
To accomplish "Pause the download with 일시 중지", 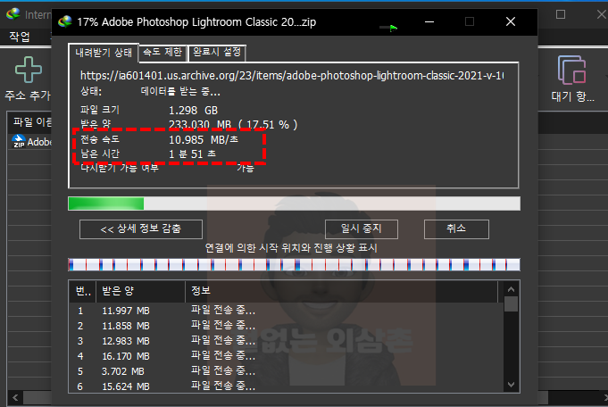I will click(361, 229).
